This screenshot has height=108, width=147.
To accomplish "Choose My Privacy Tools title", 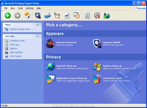I will point(112,78).
